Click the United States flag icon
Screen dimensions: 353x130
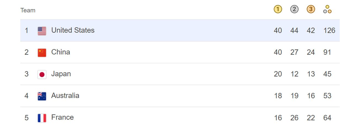(42, 31)
